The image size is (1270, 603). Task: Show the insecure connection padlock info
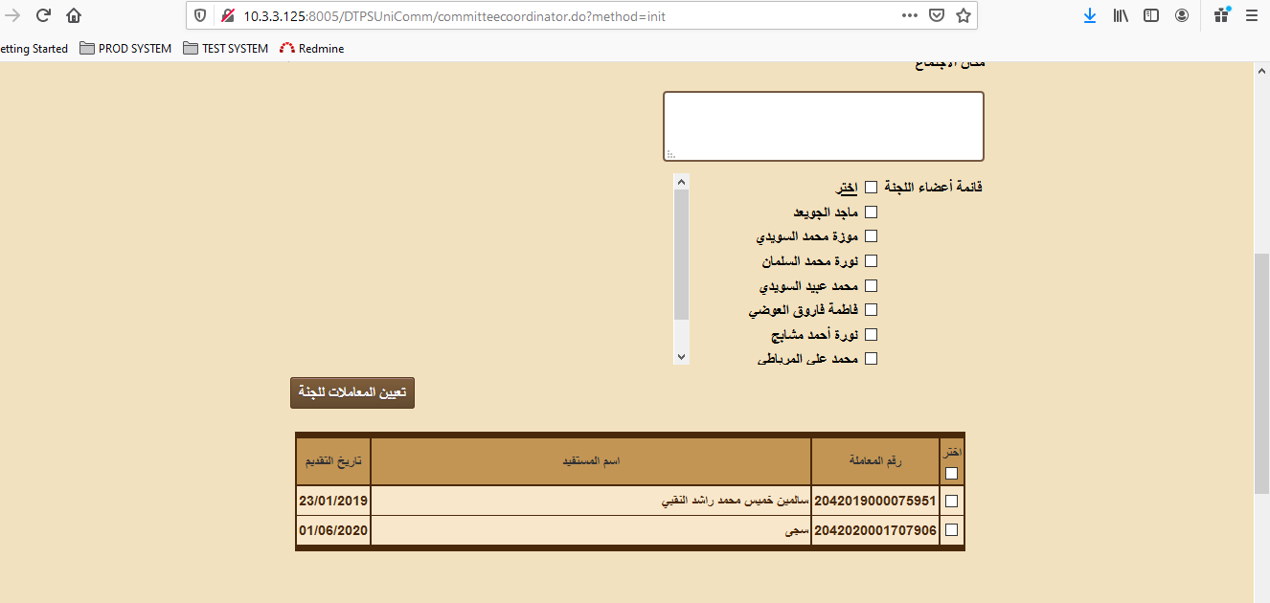coord(227,15)
